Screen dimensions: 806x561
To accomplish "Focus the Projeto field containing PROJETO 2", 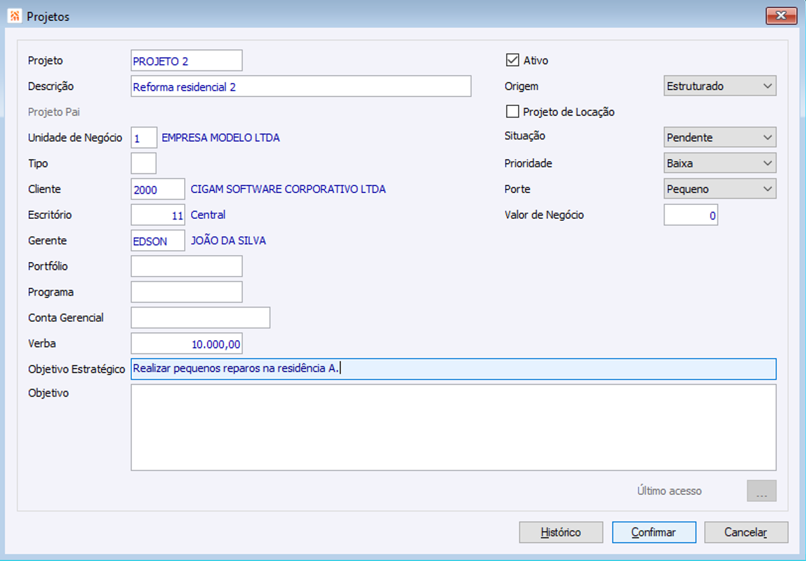I will [187, 61].
